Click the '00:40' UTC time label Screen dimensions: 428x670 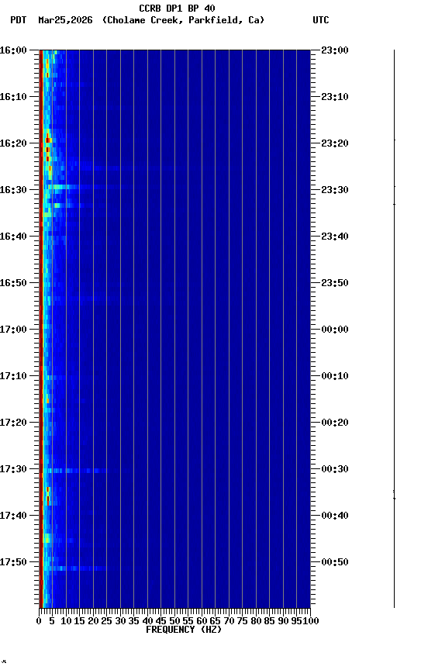335,516
